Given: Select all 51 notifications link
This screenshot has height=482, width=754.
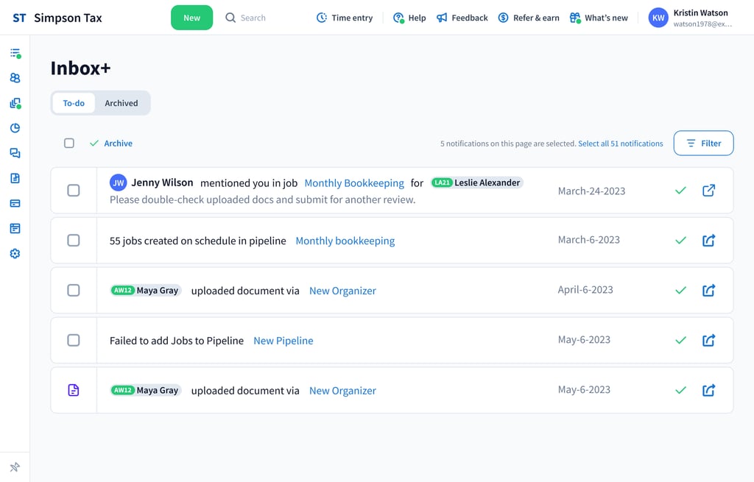Looking at the screenshot, I should click(620, 143).
